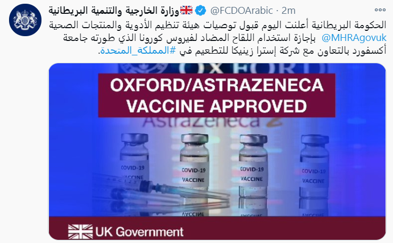Click the Oxford/AstraZeneca Vaccine Approved banner
The image size is (393, 243).
click(216, 96)
